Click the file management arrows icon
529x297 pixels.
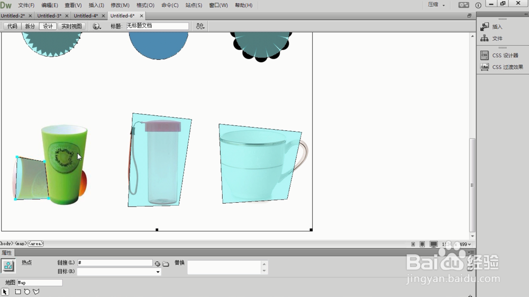(x=200, y=26)
